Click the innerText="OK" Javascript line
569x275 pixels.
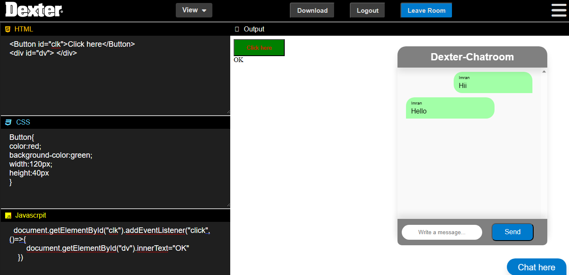coord(108,248)
